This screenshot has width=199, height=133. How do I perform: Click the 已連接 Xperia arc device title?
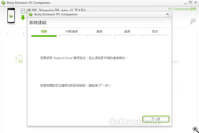coord(53,11)
